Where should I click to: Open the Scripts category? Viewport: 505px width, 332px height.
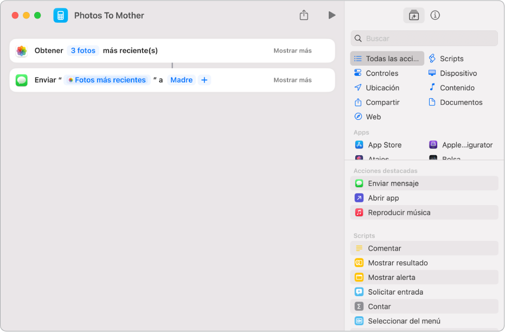pos(446,59)
